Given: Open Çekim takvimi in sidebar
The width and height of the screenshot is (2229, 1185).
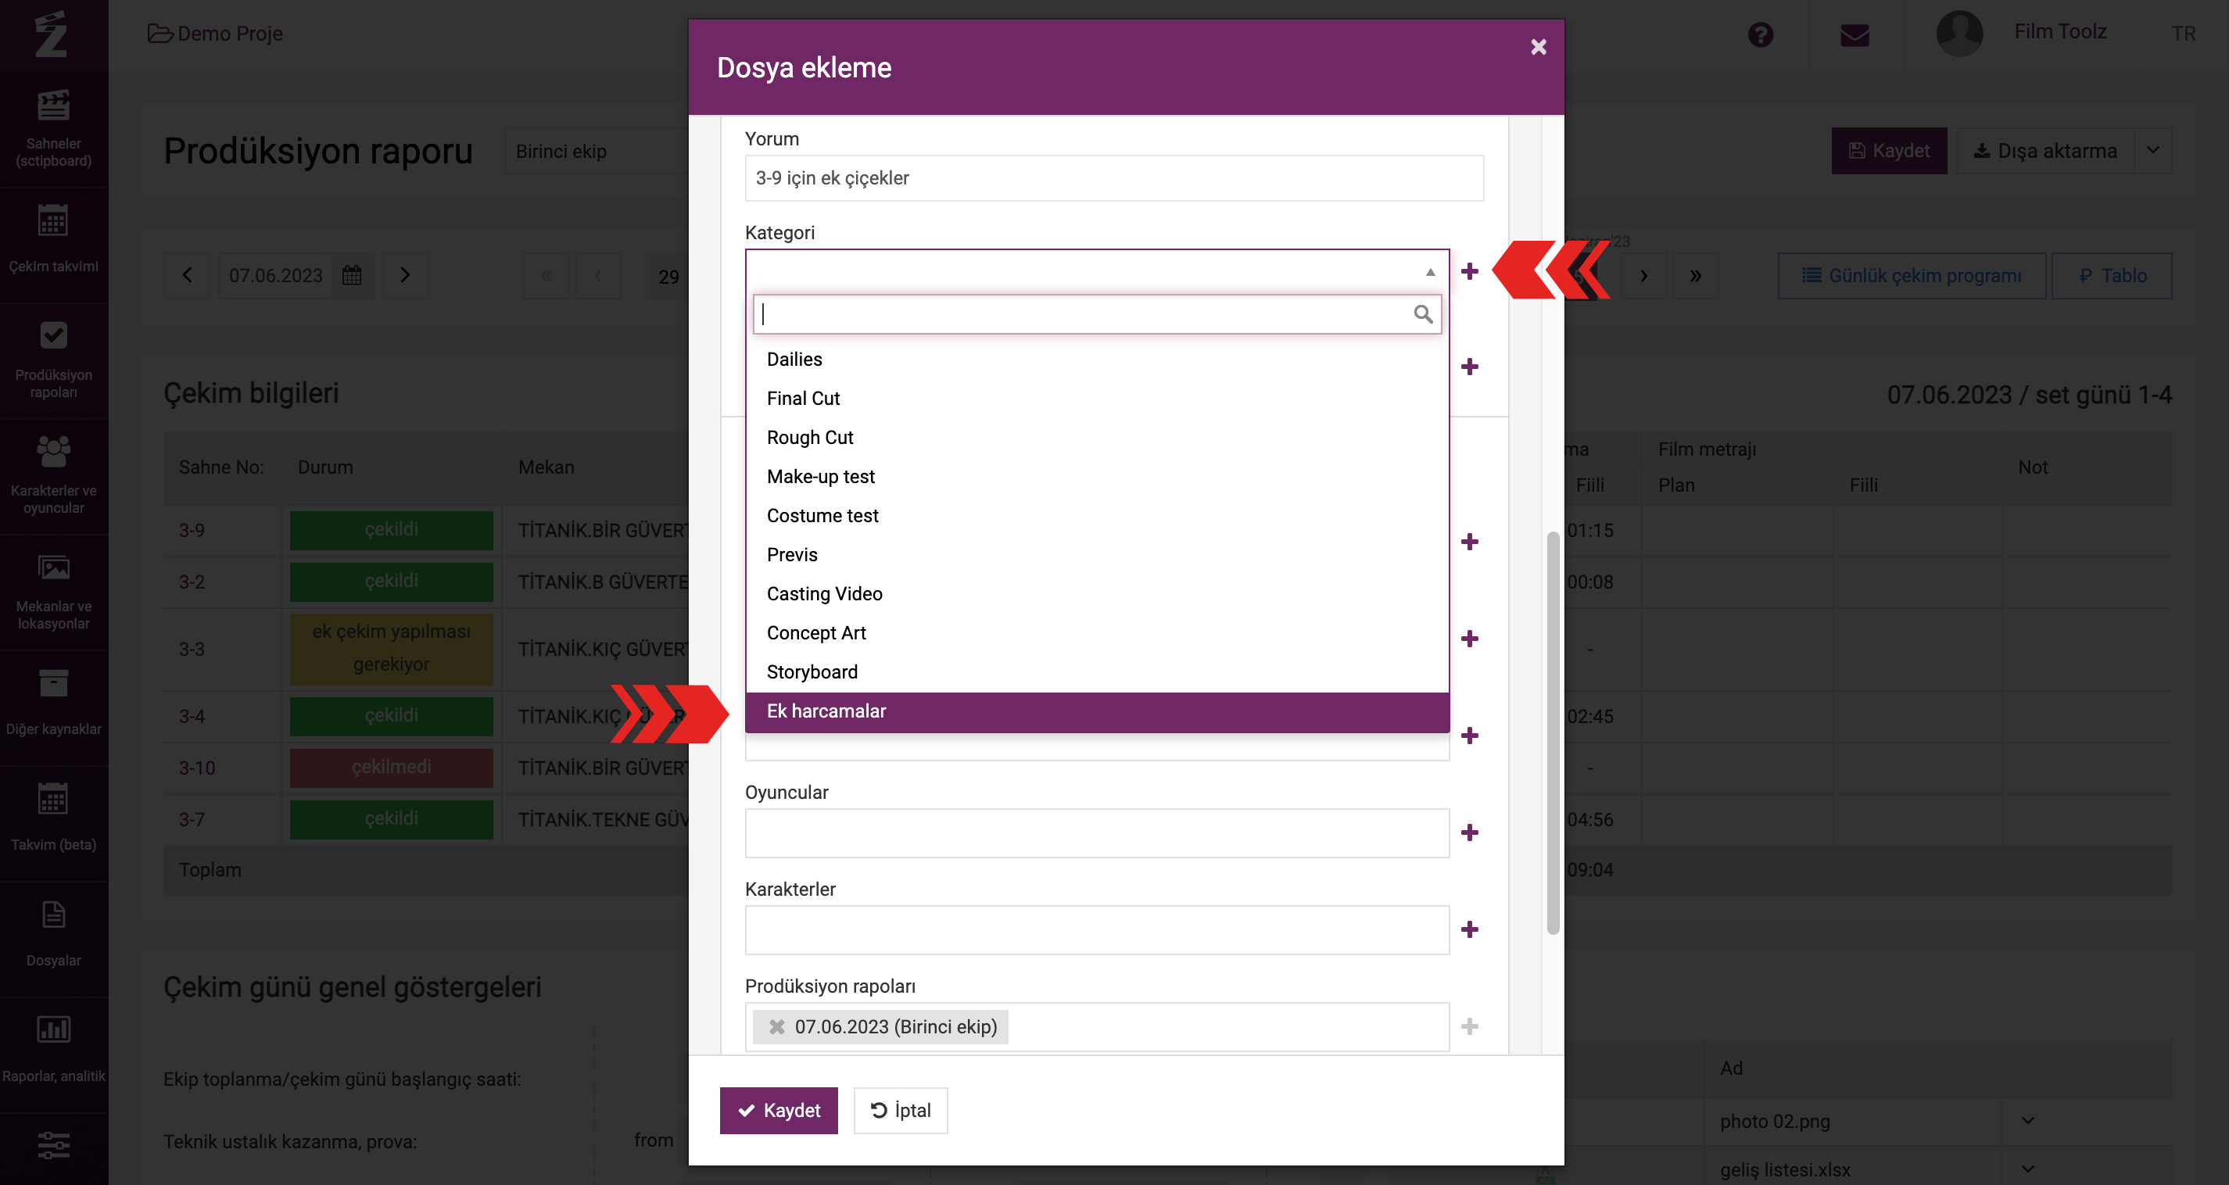Looking at the screenshot, I should click(x=54, y=240).
